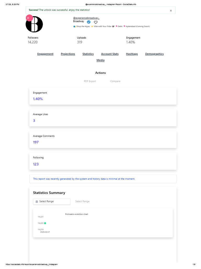Click the blue verified checkmark badge
The height and width of the screenshot is (269, 201).
(x=89, y=22)
